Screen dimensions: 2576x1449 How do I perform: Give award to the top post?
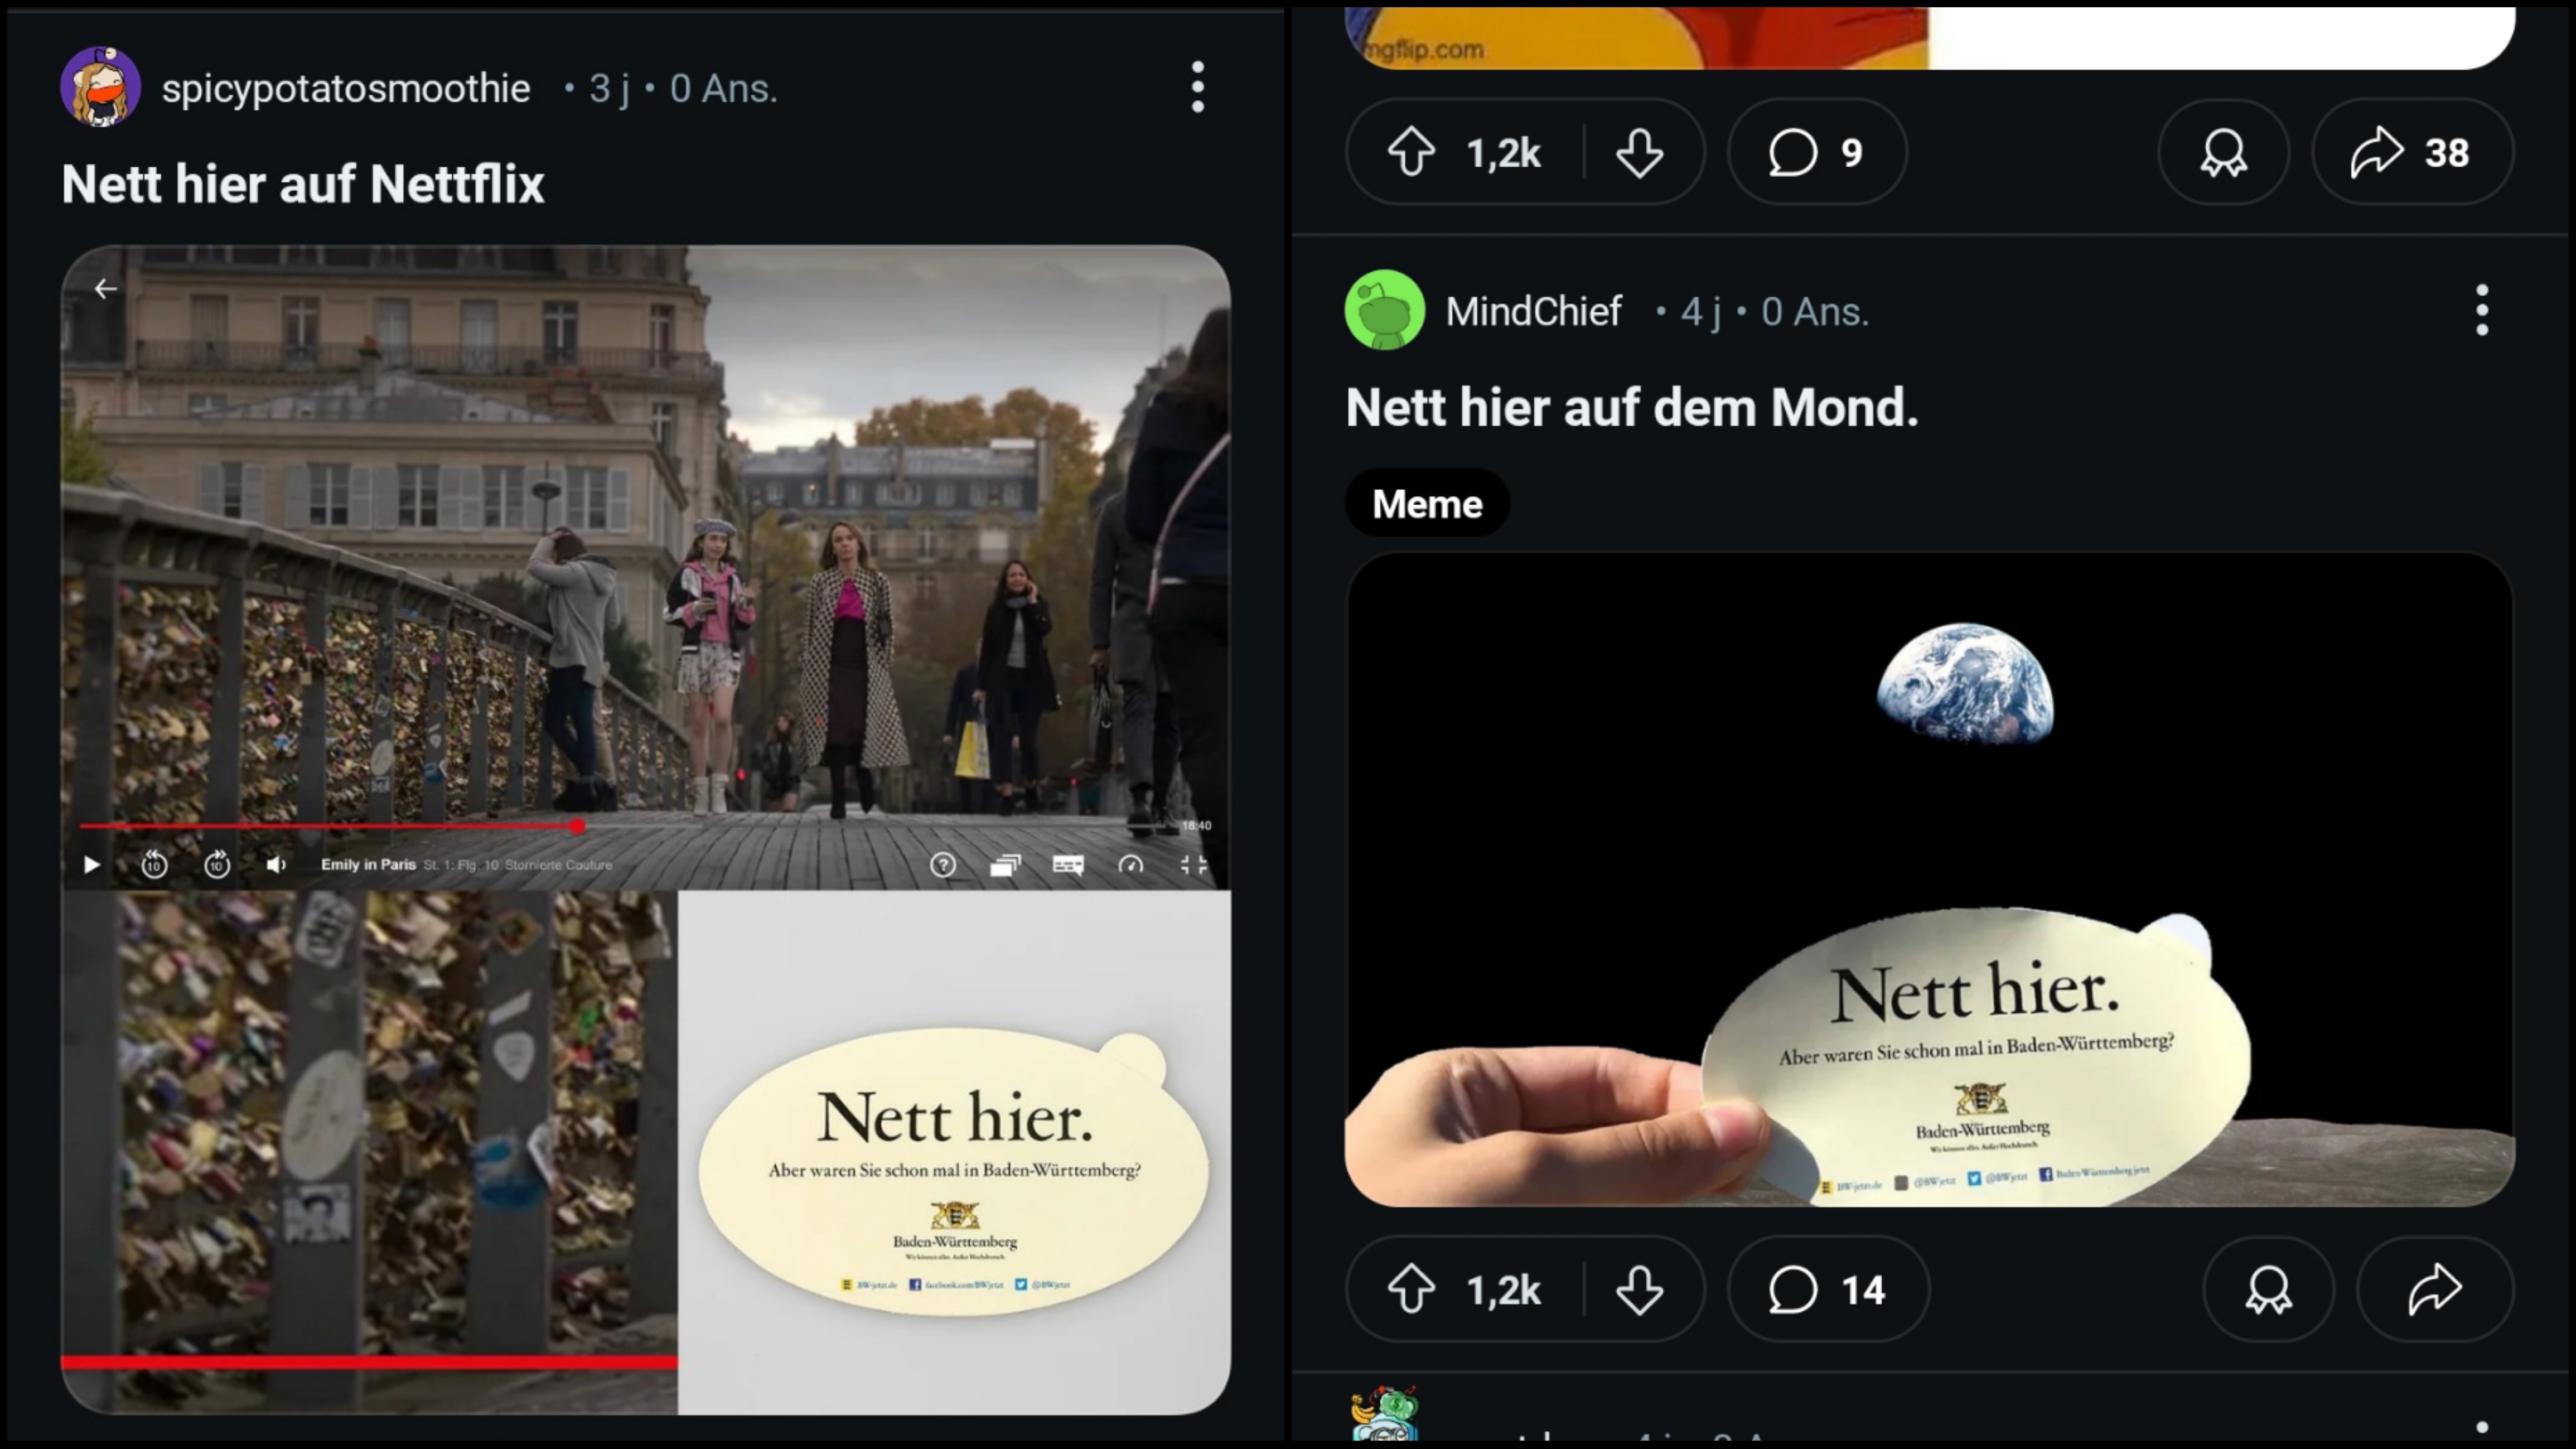pyautogui.click(x=2223, y=153)
